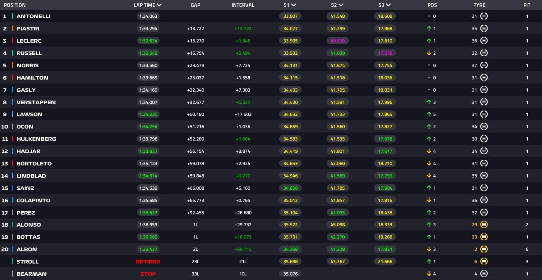
Task: Click Stroll's medium tyre icon
Action: 484,262
